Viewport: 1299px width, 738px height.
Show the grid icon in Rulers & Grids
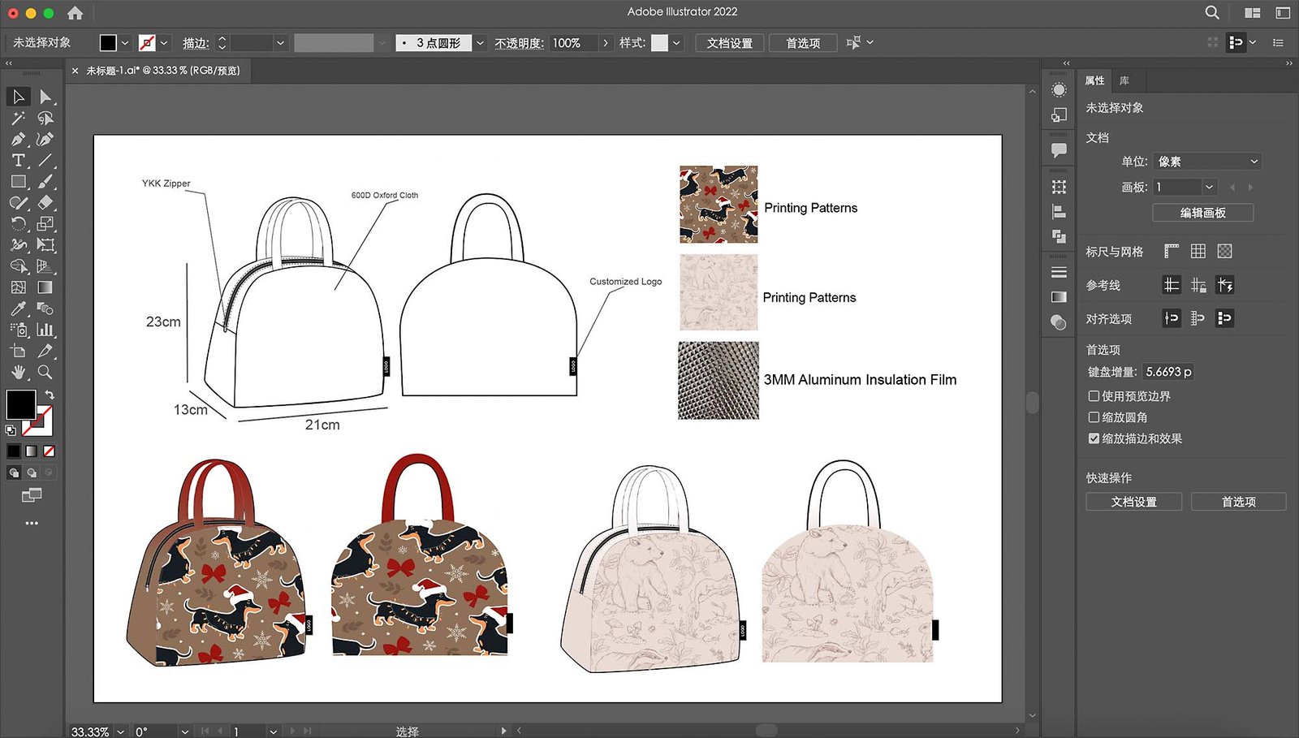tap(1198, 252)
